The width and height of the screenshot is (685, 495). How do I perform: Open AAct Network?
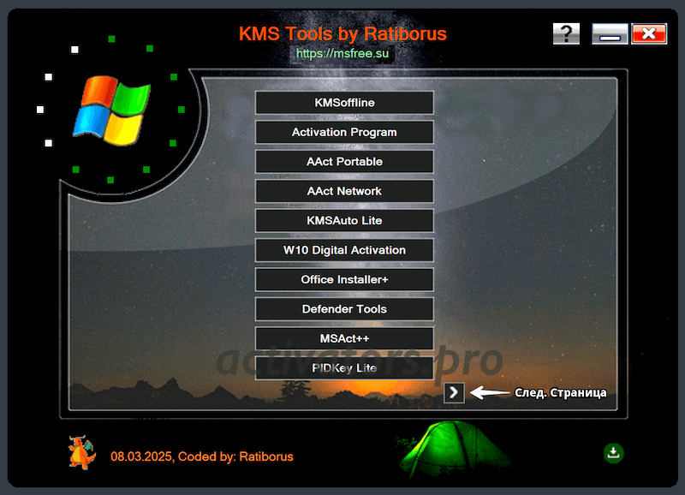click(343, 191)
